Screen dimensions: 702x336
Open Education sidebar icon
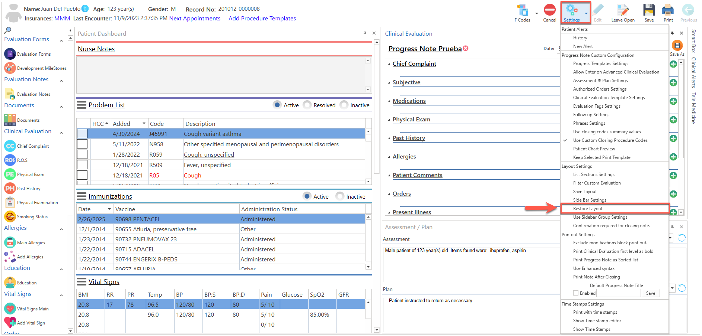click(10, 283)
